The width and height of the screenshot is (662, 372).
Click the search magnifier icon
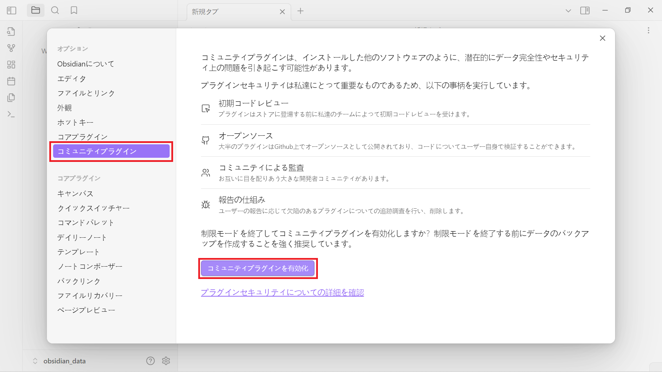55,10
